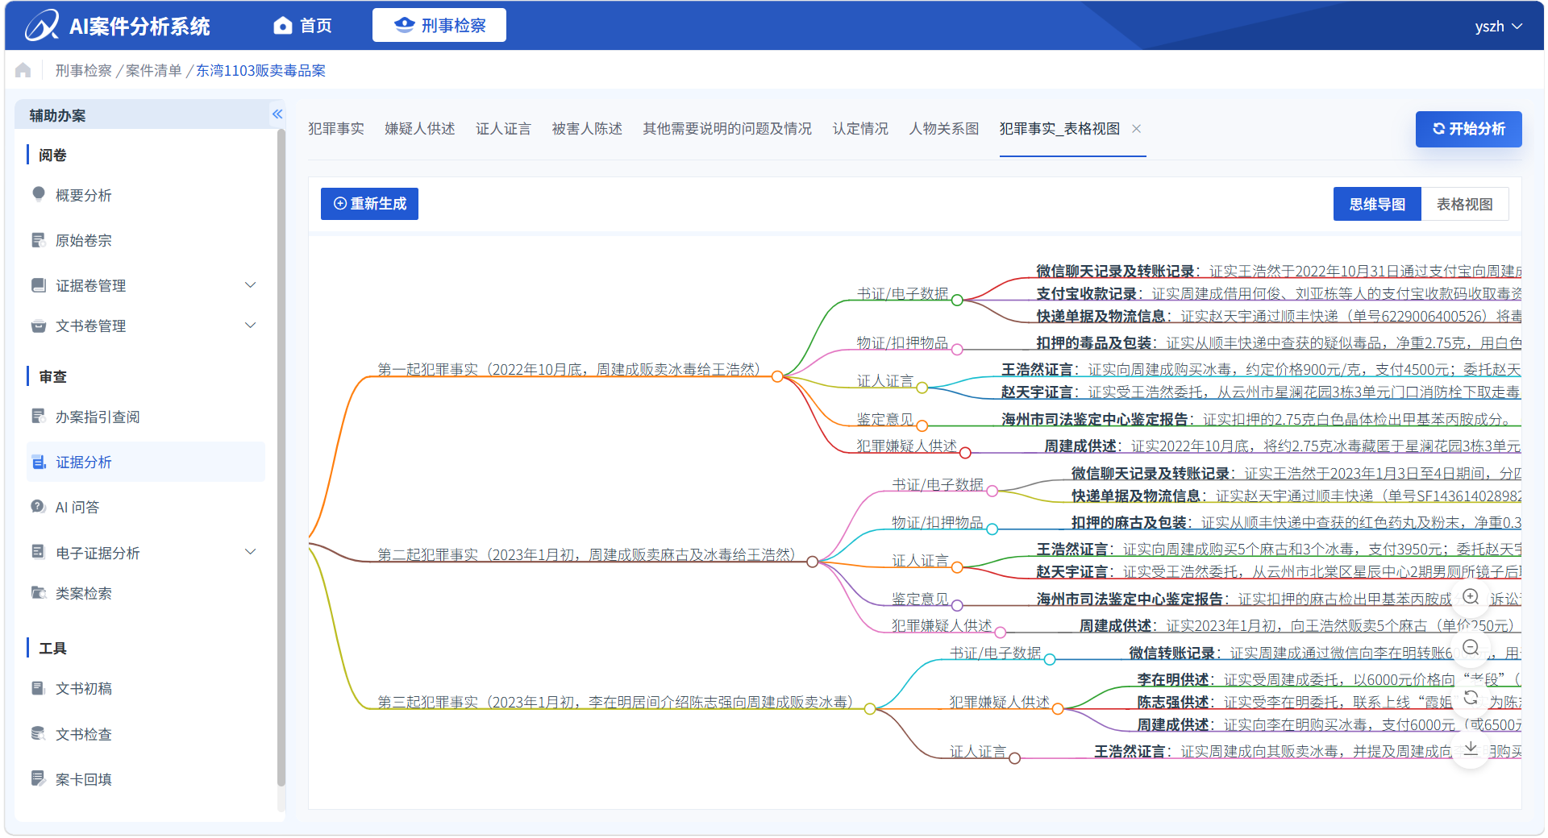Close the 犯罪事实_表格视图 tab
Viewport: 1548px width, 838px height.
point(1136,129)
